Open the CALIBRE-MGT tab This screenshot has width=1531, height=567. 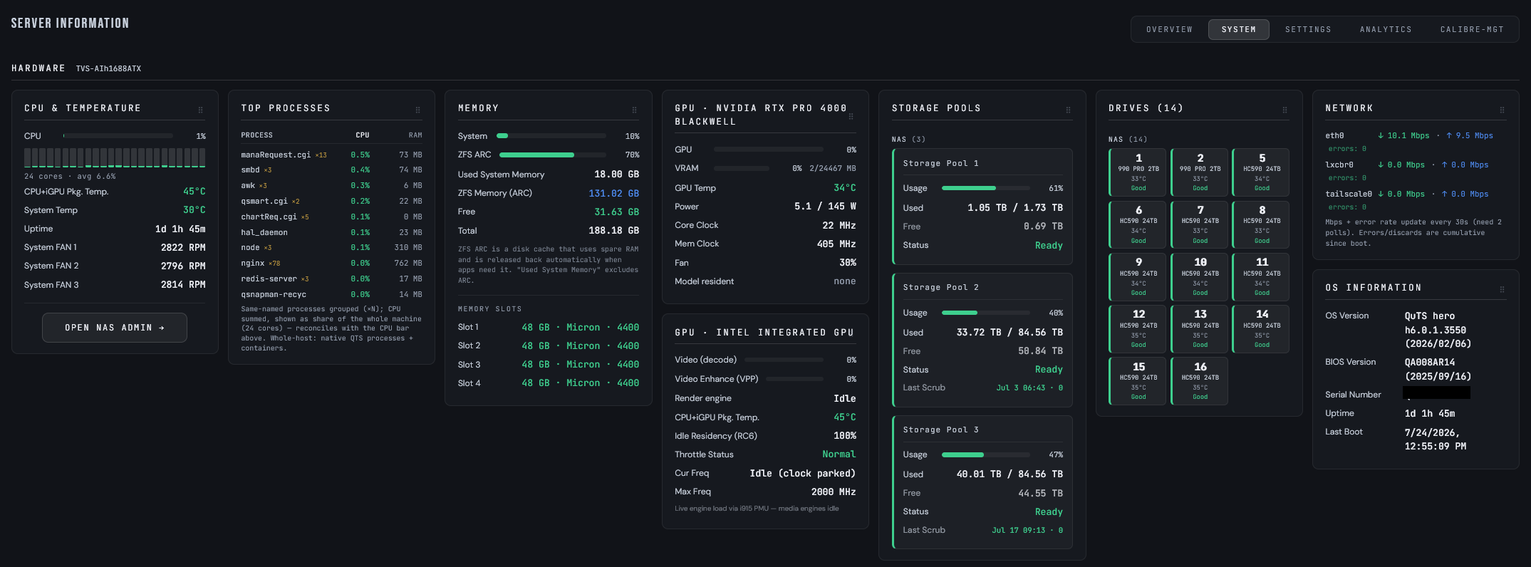pos(1472,29)
